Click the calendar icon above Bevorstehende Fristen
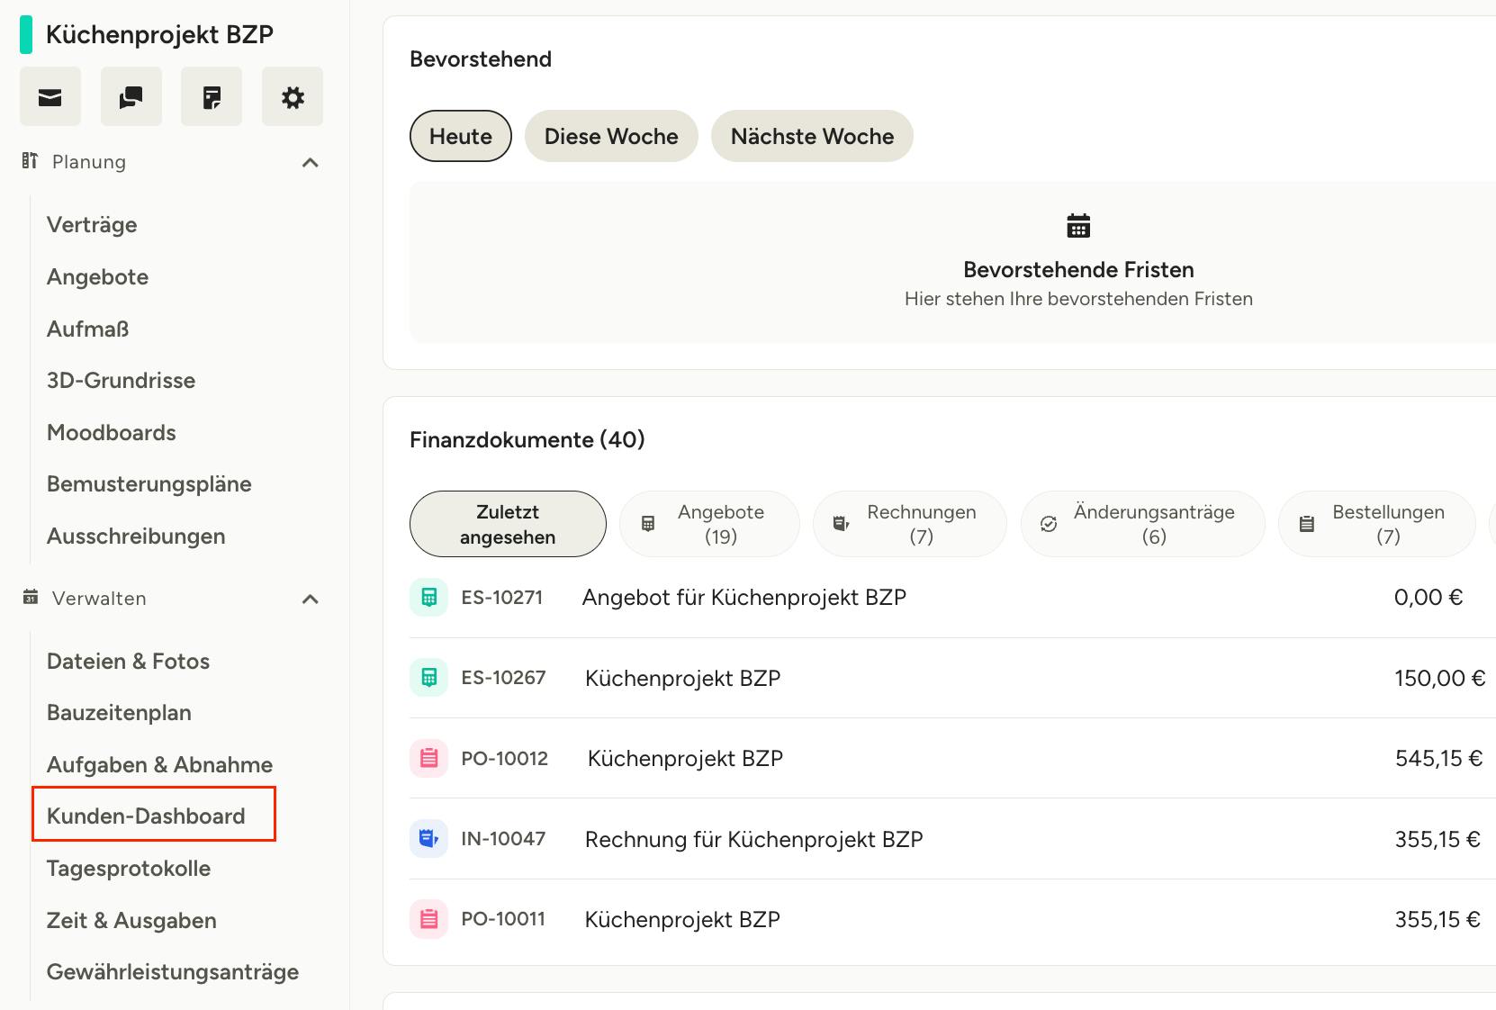The height and width of the screenshot is (1010, 1496). tap(1077, 226)
